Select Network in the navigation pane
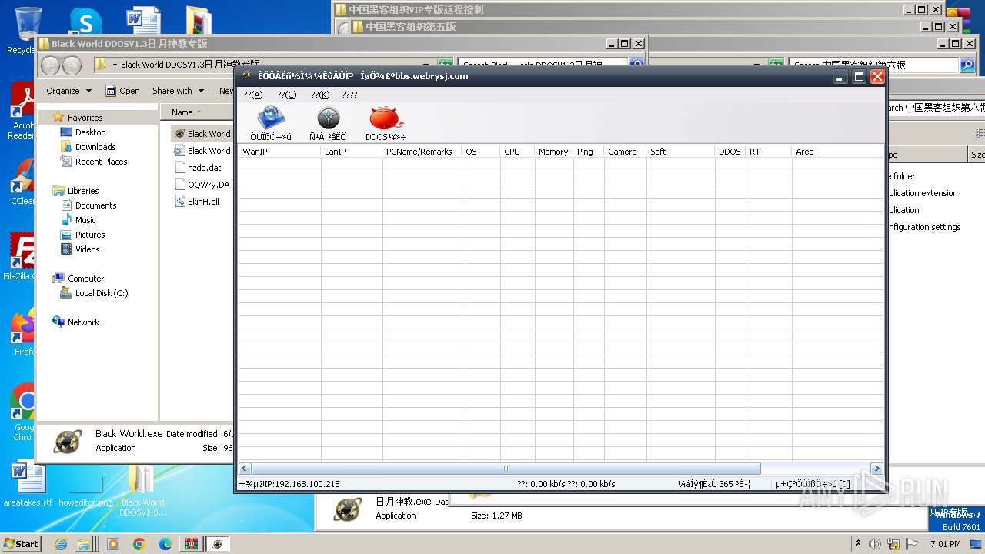Screen dimensions: 985x554 pyautogui.click(x=83, y=322)
